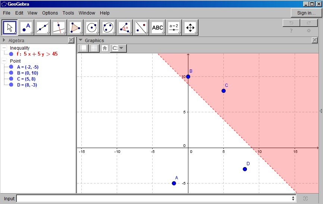Select A = (-2, -5) in Algebra

(x=28, y=67)
